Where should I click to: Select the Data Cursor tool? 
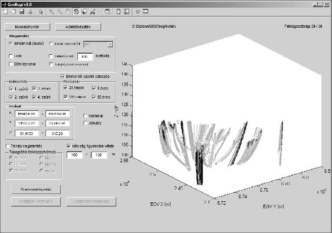pyautogui.click(x=84, y=12)
